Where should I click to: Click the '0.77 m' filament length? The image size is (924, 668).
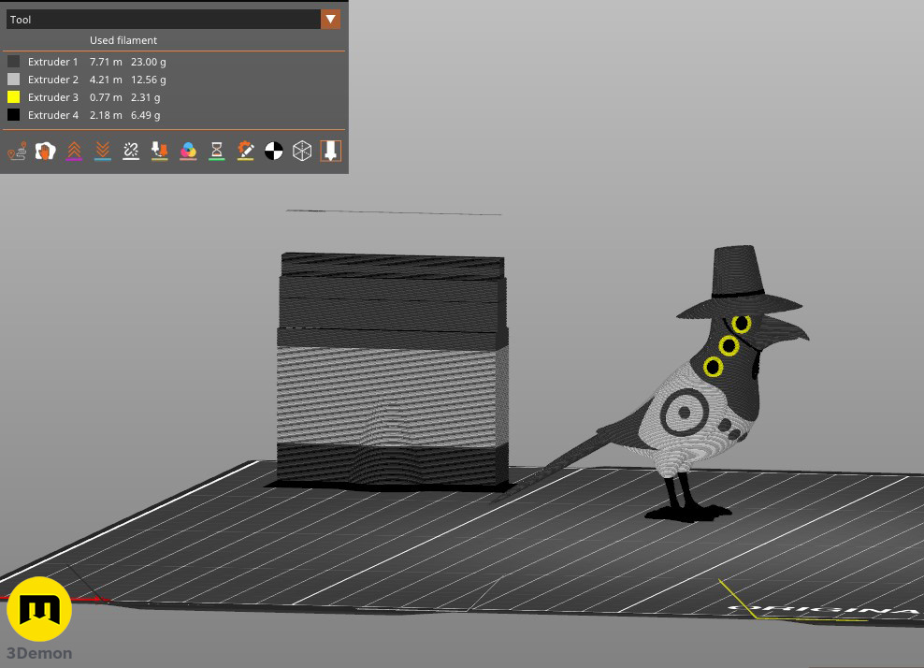point(106,97)
